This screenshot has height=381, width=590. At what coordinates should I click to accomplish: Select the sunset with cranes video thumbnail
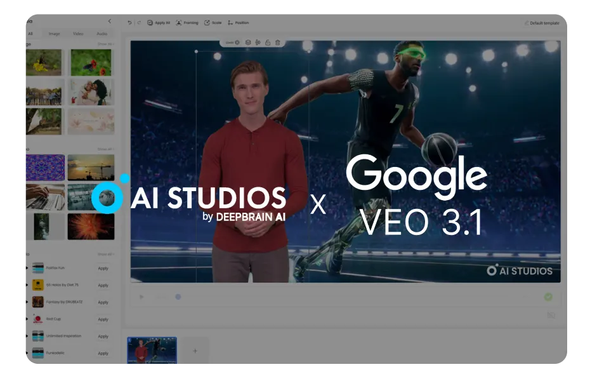click(91, 168)
